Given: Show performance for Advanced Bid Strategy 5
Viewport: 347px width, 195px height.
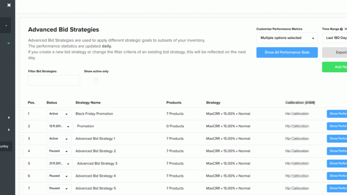Looking at the screenshot, I should (337, 188).
